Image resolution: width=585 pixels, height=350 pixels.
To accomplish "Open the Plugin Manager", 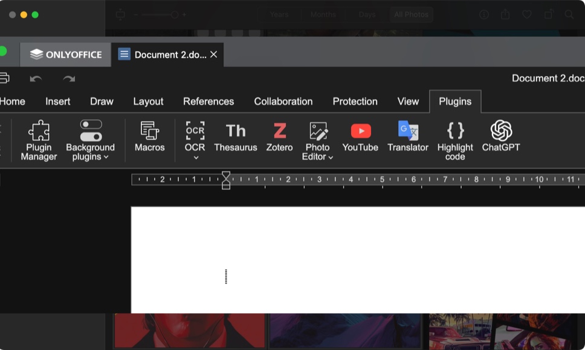I will (x=39, y=140).
